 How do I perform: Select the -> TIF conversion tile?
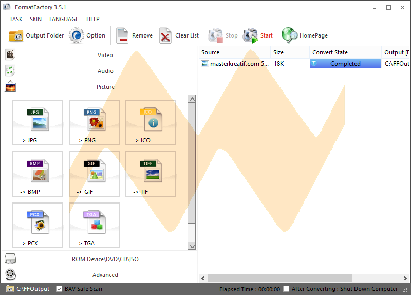pyautogui.click(x=151, y=174)
